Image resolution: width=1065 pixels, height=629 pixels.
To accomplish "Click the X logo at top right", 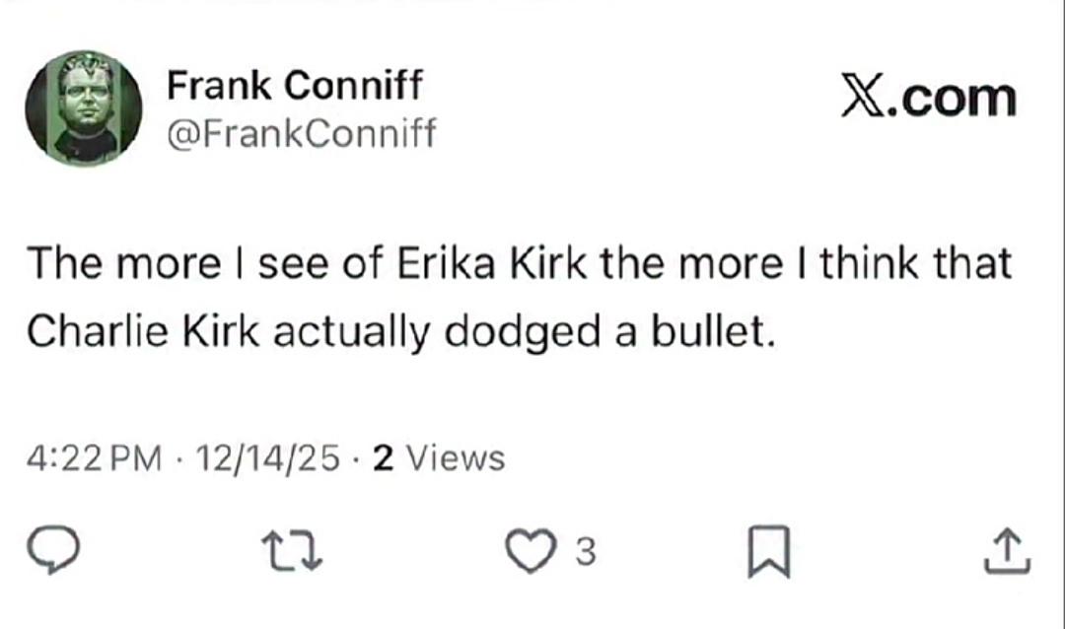I will [862, 98].
